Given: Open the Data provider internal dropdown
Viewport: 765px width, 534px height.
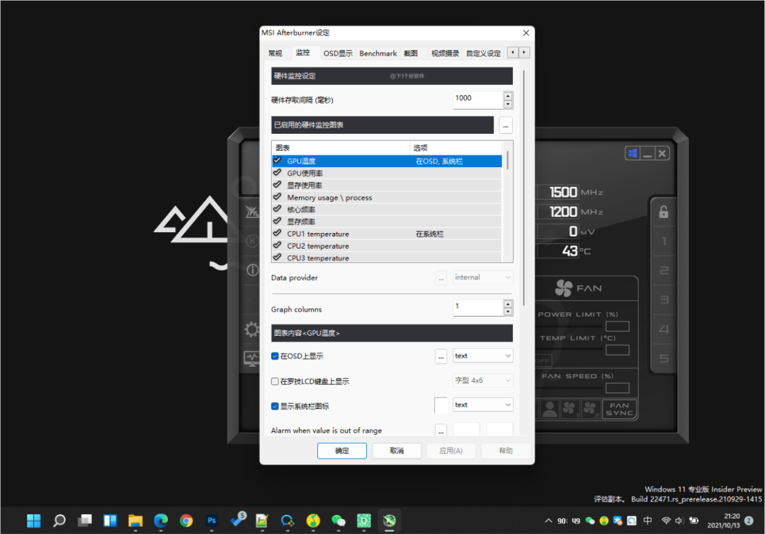Looking at the screenshot, I should [482, 277].
